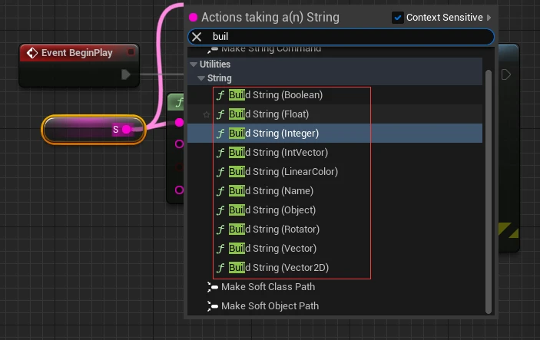This screenshot has width=540, height=340.
Task: Click the pink string output pin
Action: tap(127, 130)
